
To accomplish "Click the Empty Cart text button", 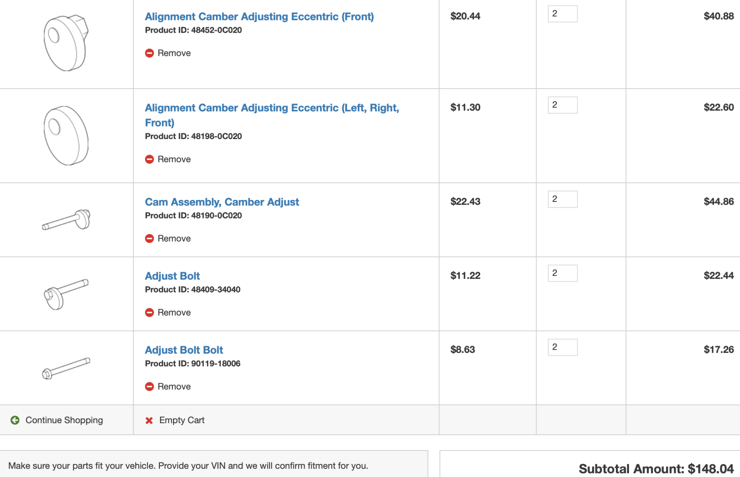I will click(x=182, y=420).
